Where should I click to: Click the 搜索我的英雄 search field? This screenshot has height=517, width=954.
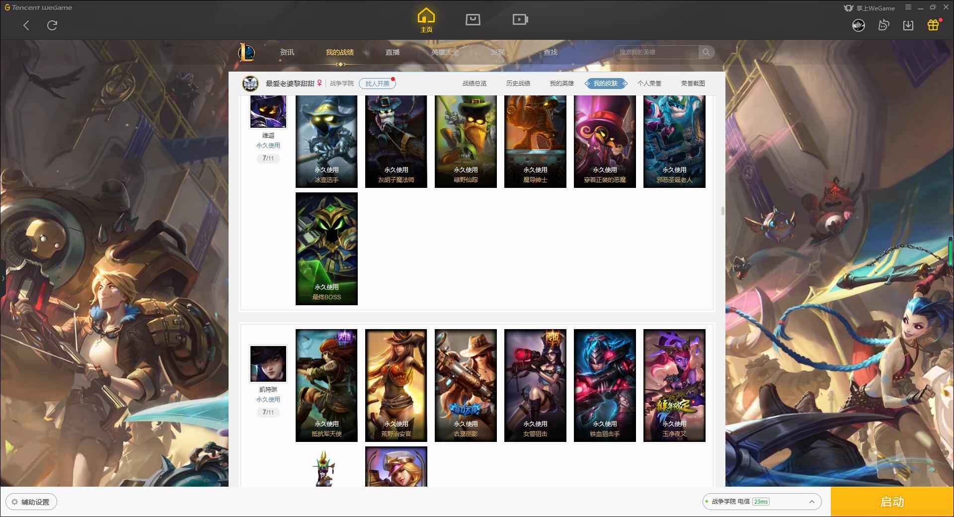tap(656, 52)
